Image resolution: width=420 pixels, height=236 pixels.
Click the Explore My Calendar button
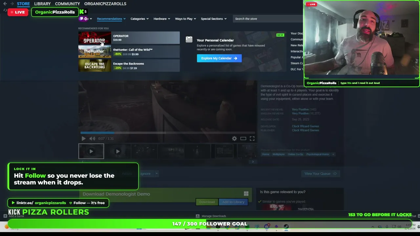[219, 58]
